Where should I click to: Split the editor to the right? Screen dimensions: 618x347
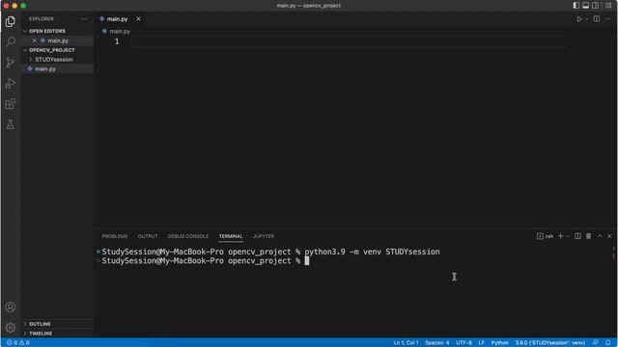[x=597, y=19]
